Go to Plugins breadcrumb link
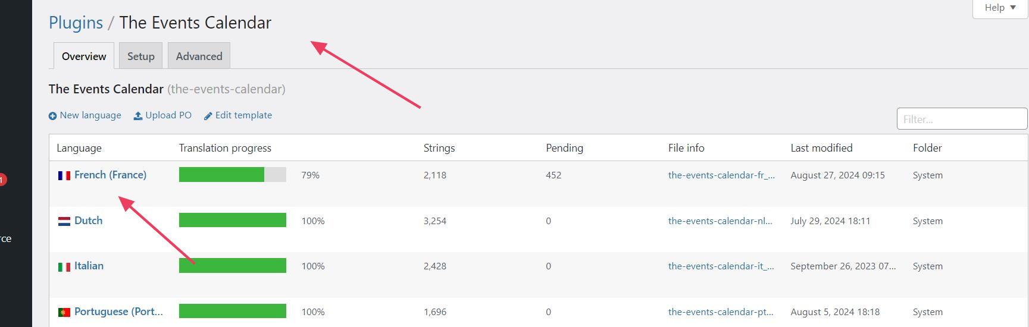The image size is (1029, 327). pos(76,23)
